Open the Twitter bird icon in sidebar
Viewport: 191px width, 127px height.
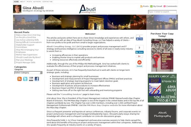25,79
